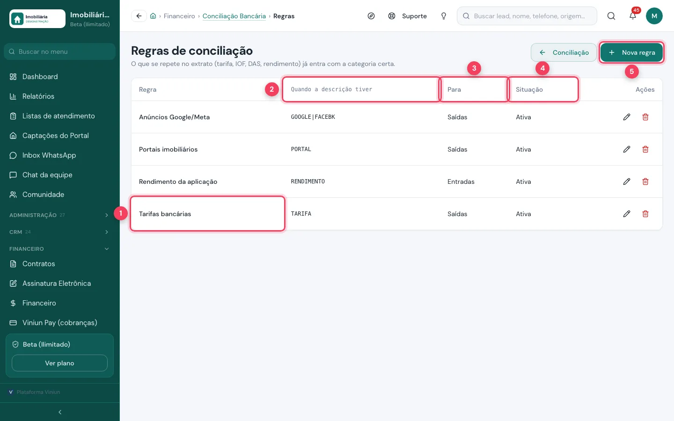Expand the Administração section
The width and height of the screenshot is (674, 421).
(x=59, y=215)
